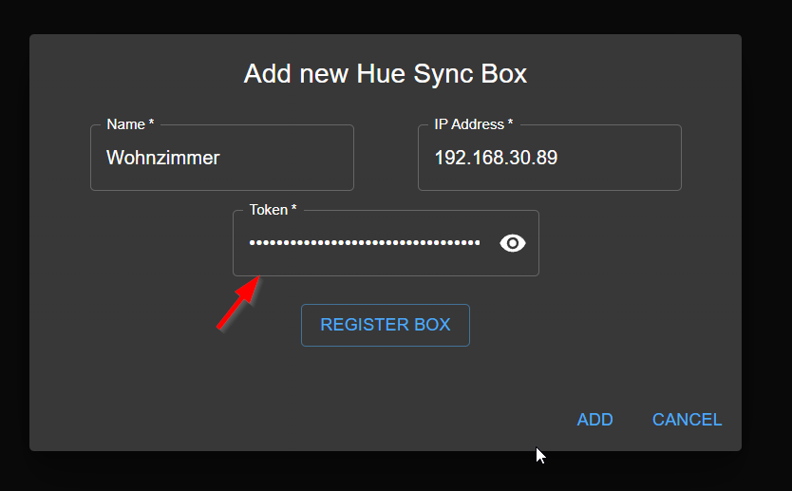Screen dimensions: 792x491
Task: Confirm with the ADD button
Action: point(595,419)
